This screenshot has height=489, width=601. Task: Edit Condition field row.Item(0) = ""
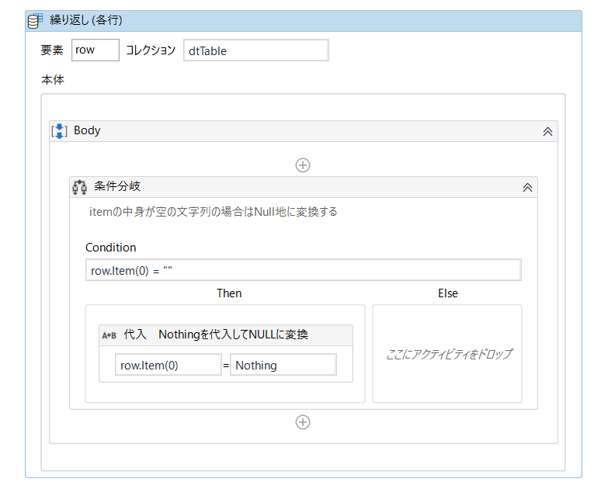[x=303, y=270]
